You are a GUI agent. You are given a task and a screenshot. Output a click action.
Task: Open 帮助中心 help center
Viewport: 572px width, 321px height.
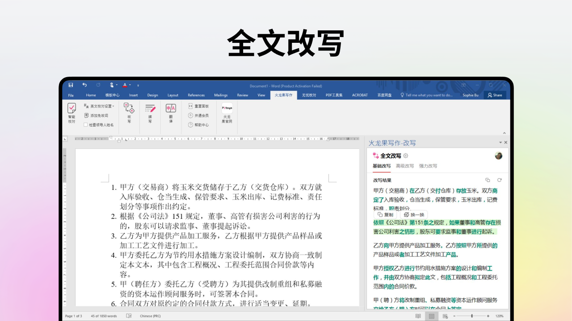pos(199,125)
